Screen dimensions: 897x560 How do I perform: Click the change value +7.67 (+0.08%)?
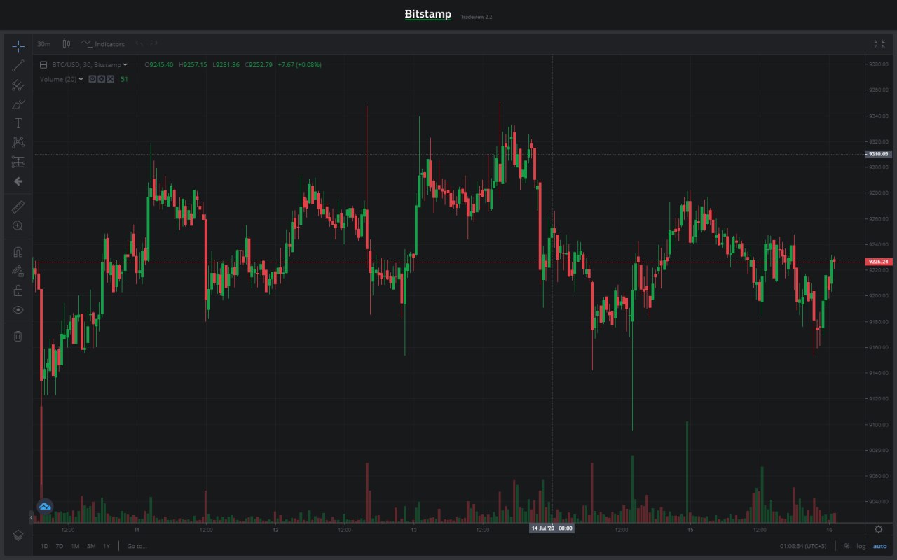299,65
